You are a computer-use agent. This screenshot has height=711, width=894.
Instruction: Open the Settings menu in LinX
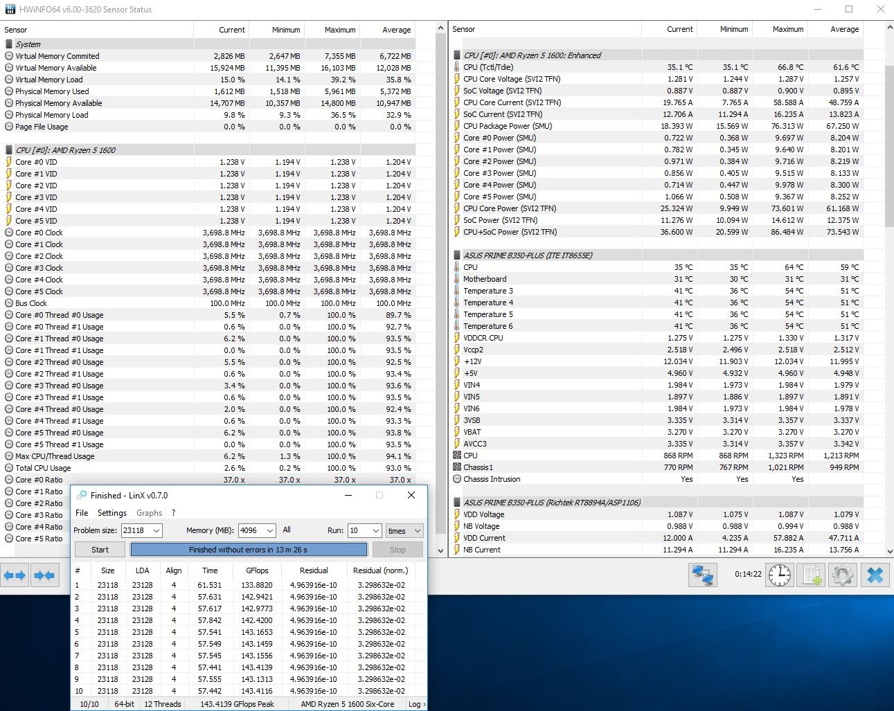coord(112,513)
